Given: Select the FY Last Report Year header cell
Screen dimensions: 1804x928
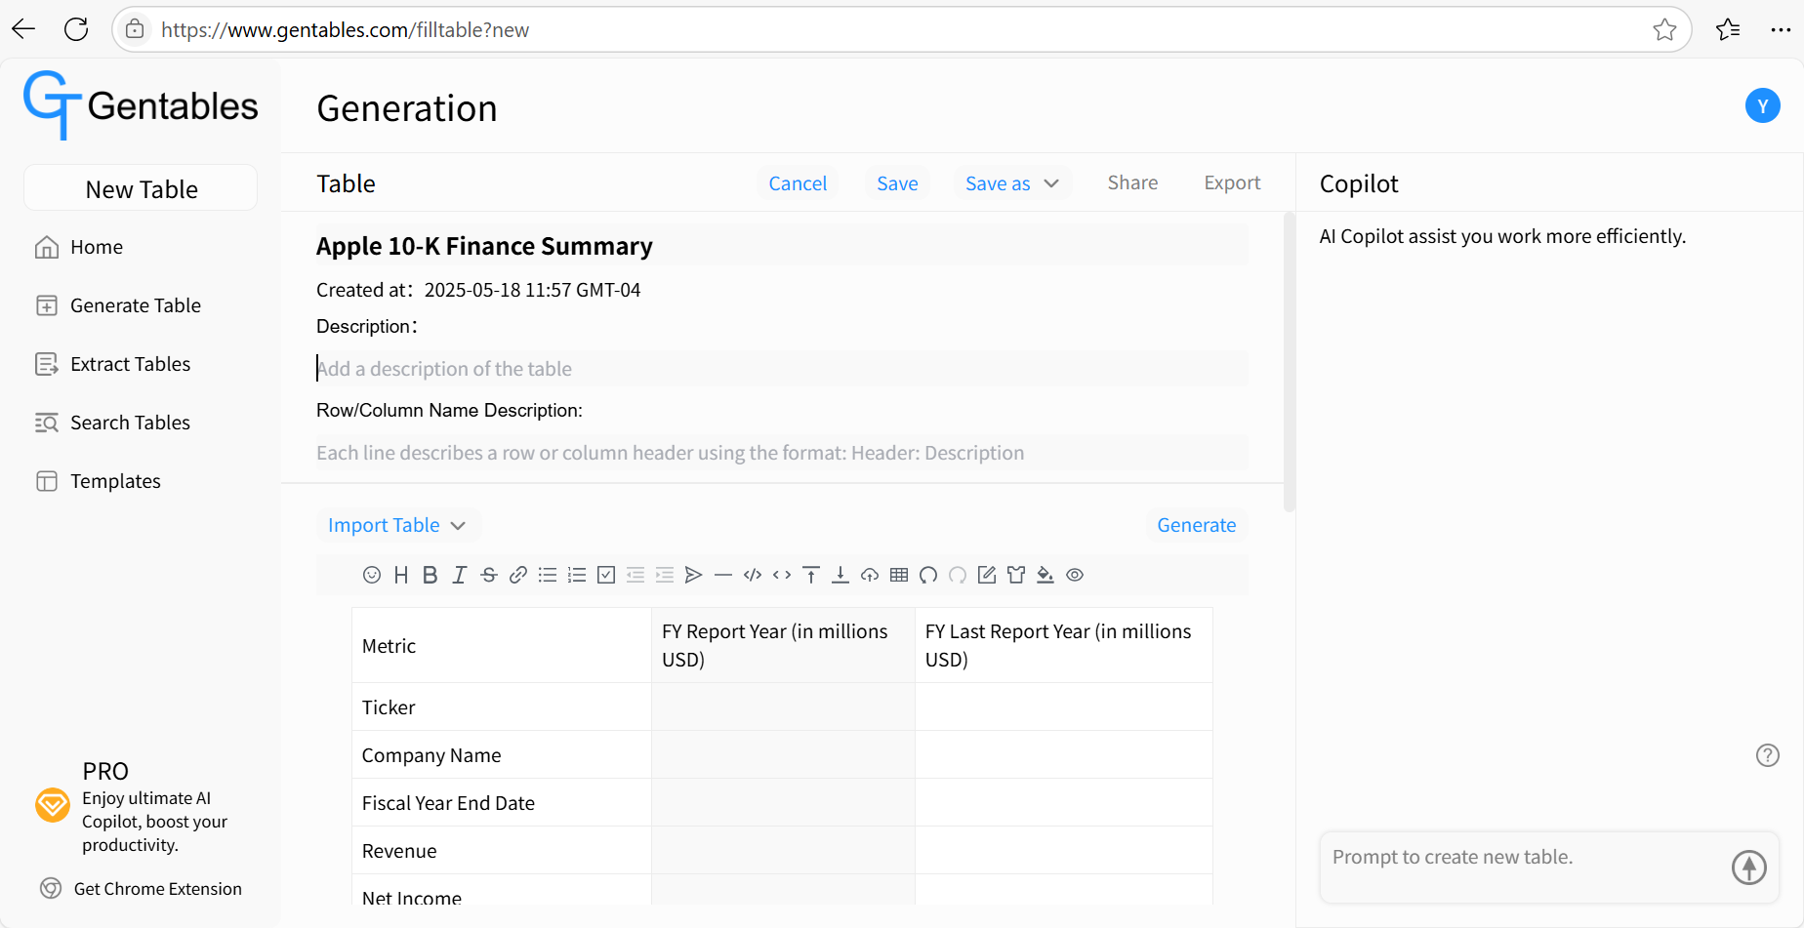Looking at the screenshot, I should [1064, 645].
